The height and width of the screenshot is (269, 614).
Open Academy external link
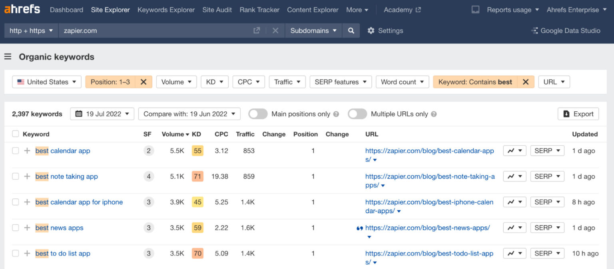[x=402, y=10]
